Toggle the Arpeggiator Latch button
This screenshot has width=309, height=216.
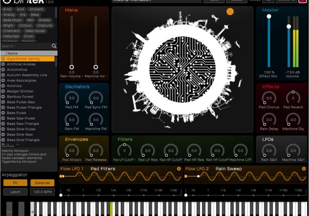[15, 192]
